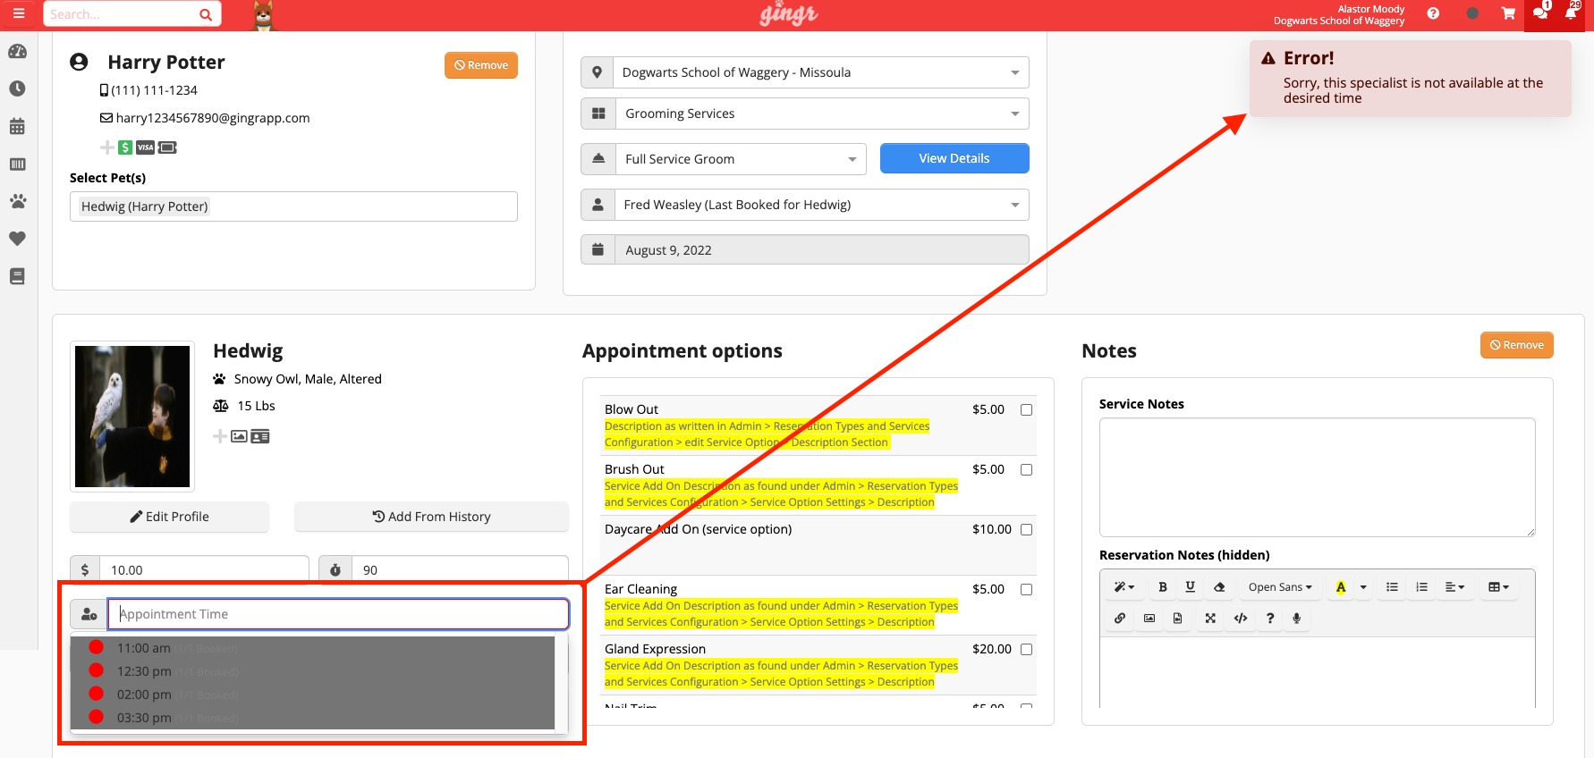The height and width of the screenshot is (758, 1594).
Task: Click the price field showing 10.00
Action: [204, 570]
